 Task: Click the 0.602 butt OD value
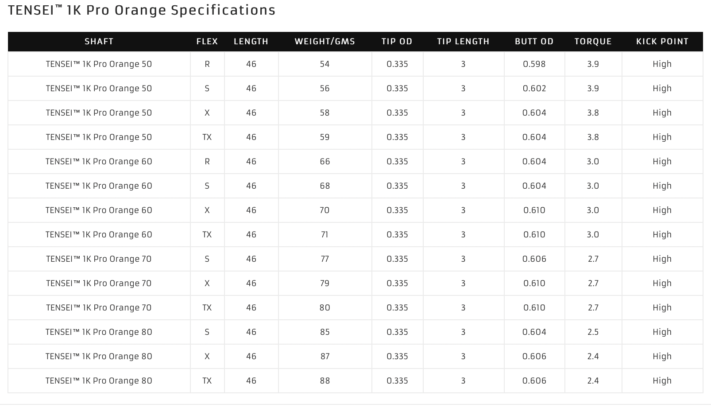(534, 89)
